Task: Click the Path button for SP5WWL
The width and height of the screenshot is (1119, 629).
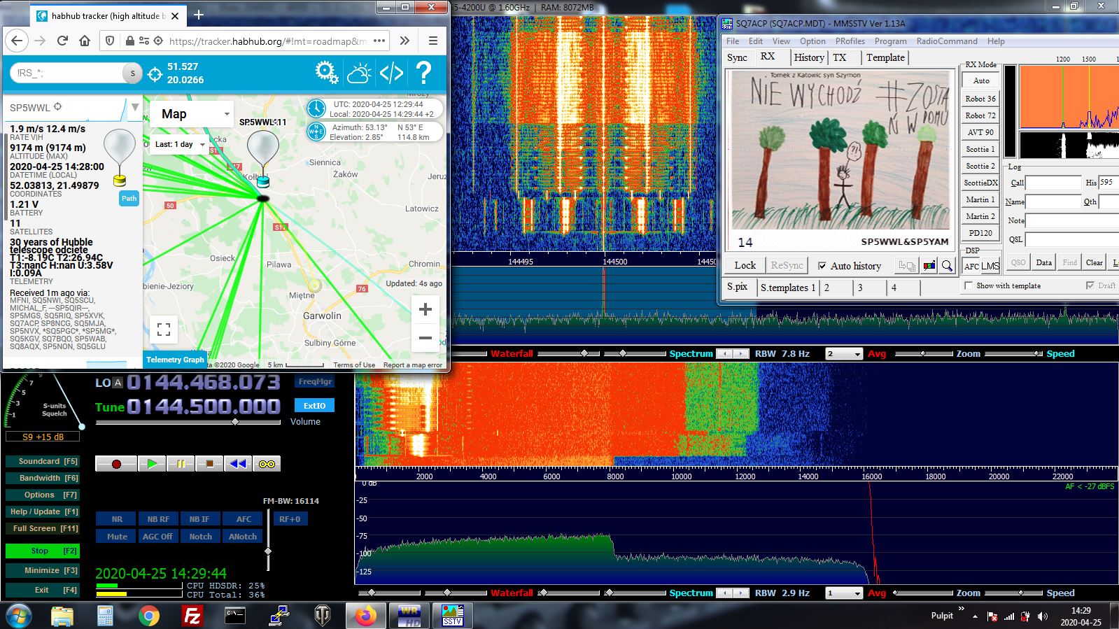Action: click(x=129, y=199)
